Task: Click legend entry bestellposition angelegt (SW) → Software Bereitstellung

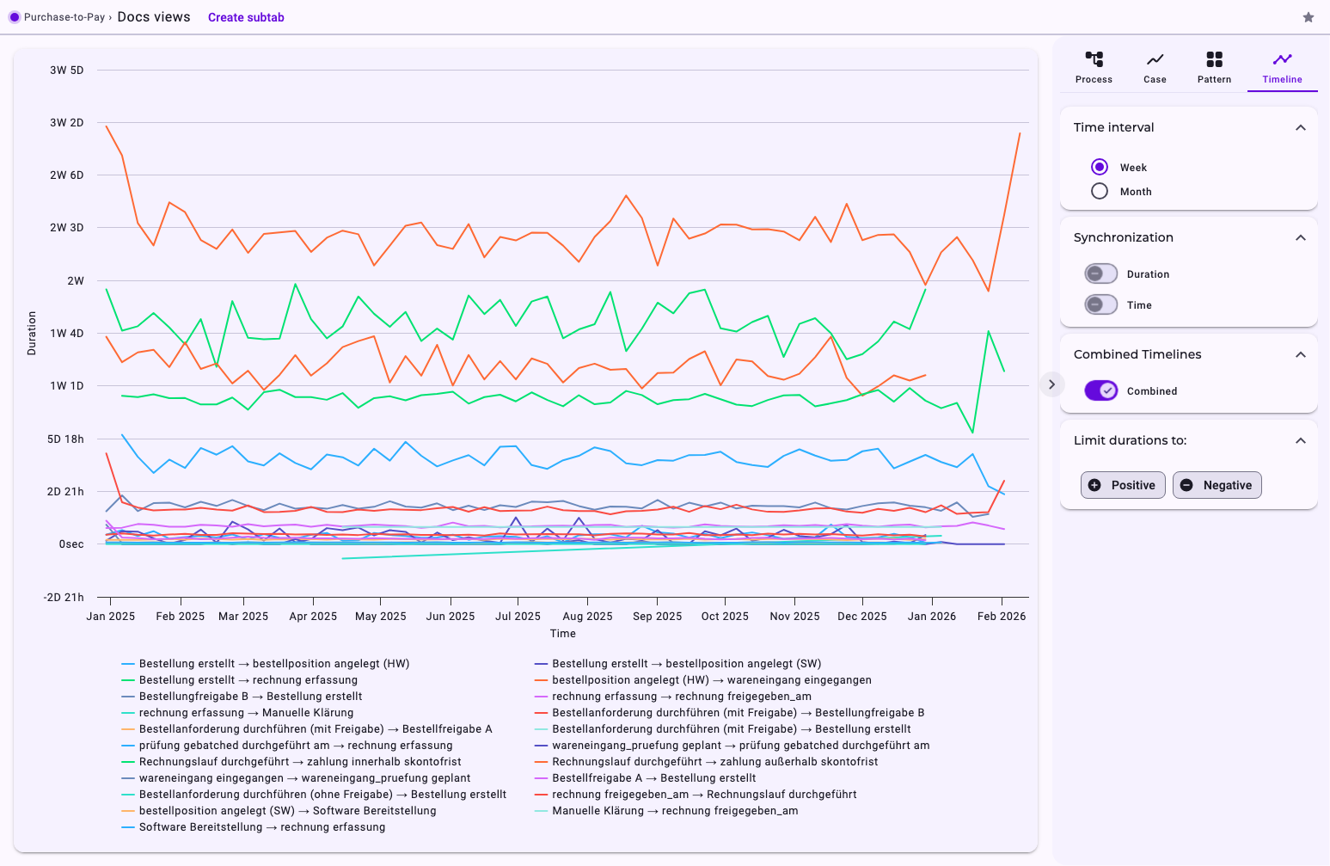Action: point(279,811)
